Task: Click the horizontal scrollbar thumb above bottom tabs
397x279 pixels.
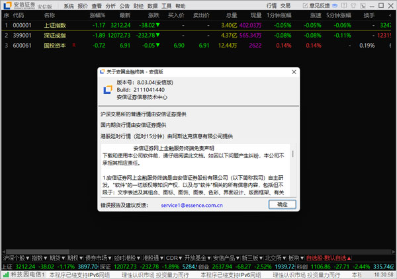Action: 38,252
